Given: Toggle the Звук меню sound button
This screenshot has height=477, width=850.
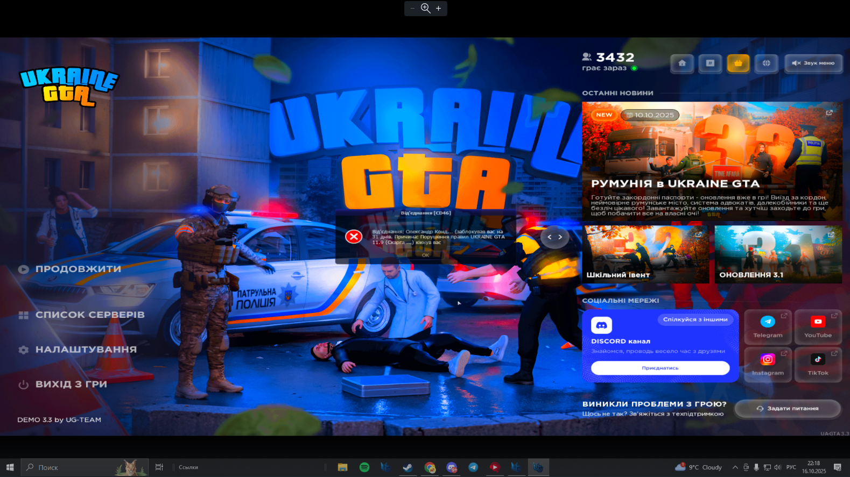Looking at the screenshot, I should point(813,63).
